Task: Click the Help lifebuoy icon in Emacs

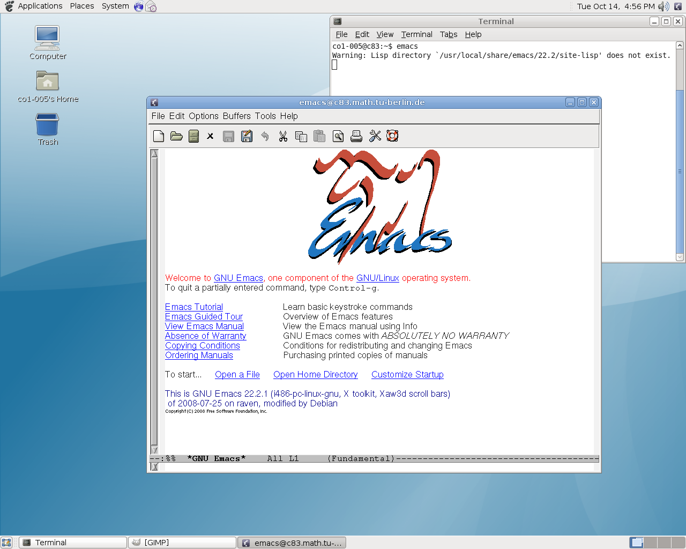Action: tap(392, 136)
